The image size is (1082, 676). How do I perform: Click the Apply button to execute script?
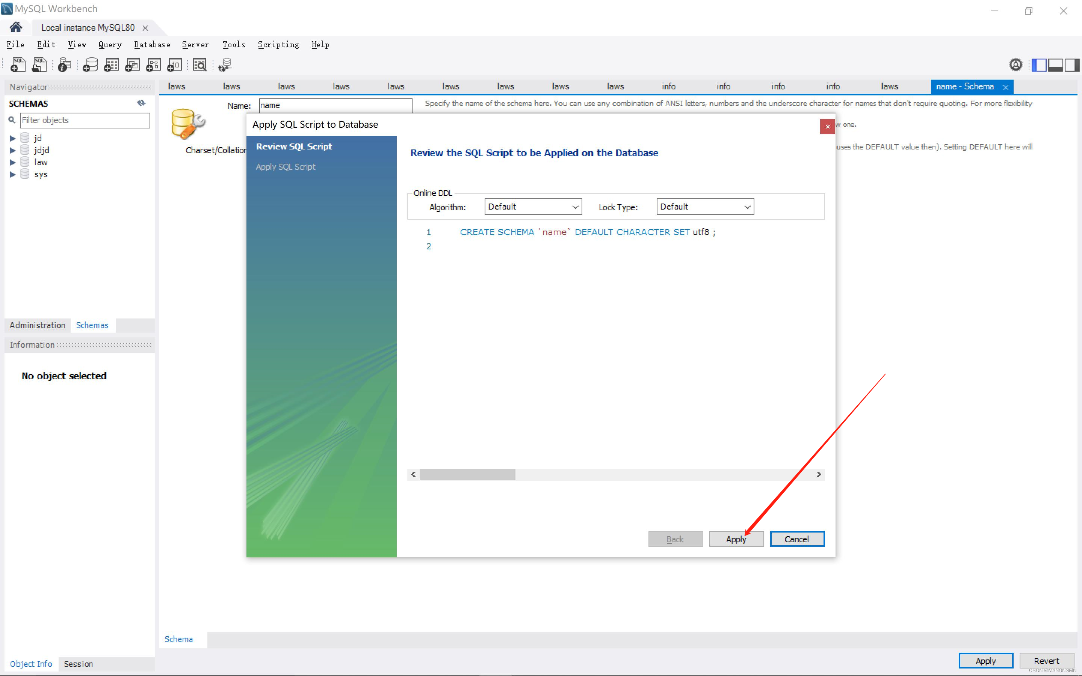tap(734, 538)
